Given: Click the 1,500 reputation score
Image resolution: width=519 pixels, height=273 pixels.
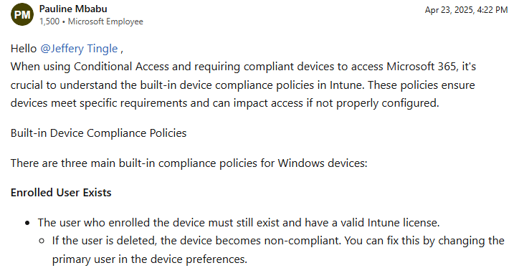Looking at the screenshot, I should coord(49,21).
